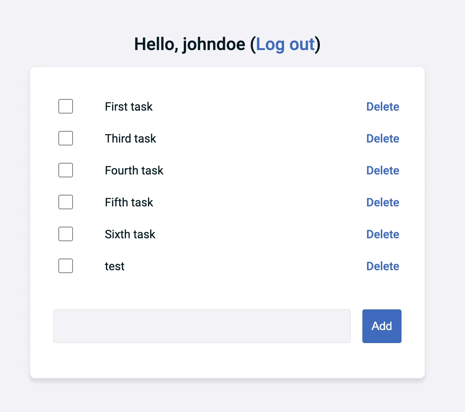The image size is (465, 412).
Task: Check the checkbox for First task
Action: 65,106
